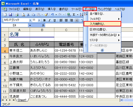Open the Name Box dropdown arrow
The image size is (133, 107).
(30, 25)
